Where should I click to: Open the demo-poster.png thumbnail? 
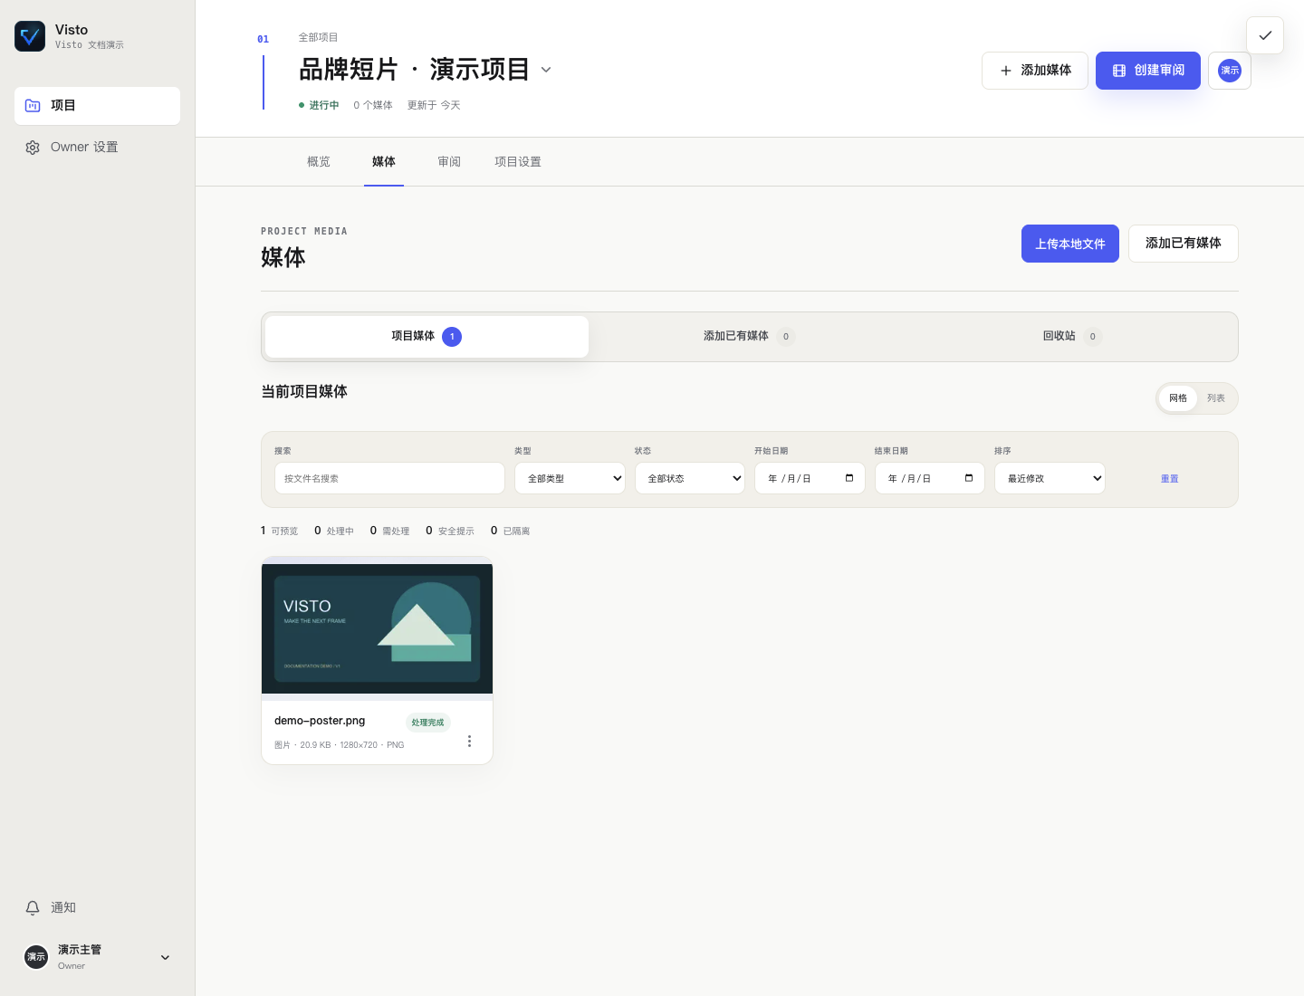[377, 629]
